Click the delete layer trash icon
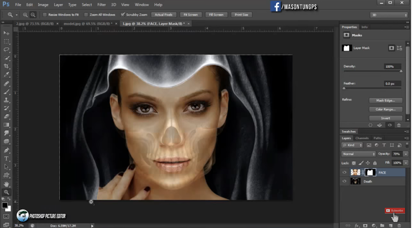This screenshot has height=228, width=415. [398, 225]
